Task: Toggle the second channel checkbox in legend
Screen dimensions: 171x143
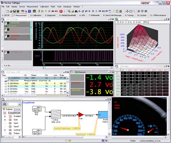Action: tap(5, 29)
